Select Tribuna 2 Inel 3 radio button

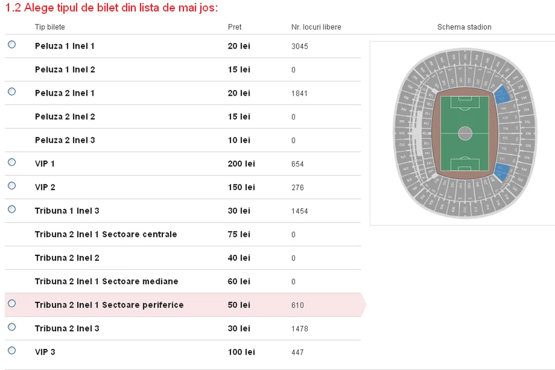(x=12, y=327)
